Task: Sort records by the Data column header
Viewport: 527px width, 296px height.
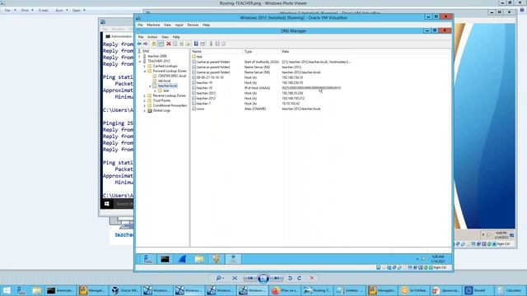Action: [317, 51]
